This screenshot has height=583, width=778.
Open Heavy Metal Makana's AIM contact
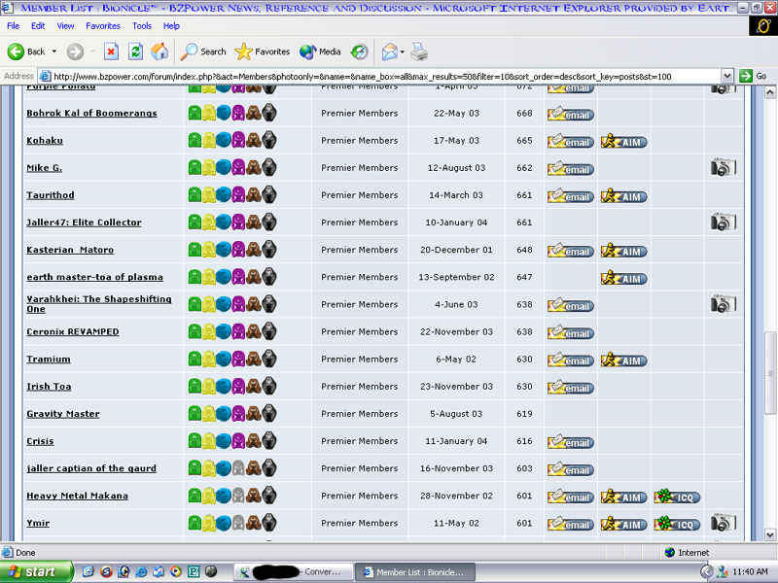coord(623,497)
